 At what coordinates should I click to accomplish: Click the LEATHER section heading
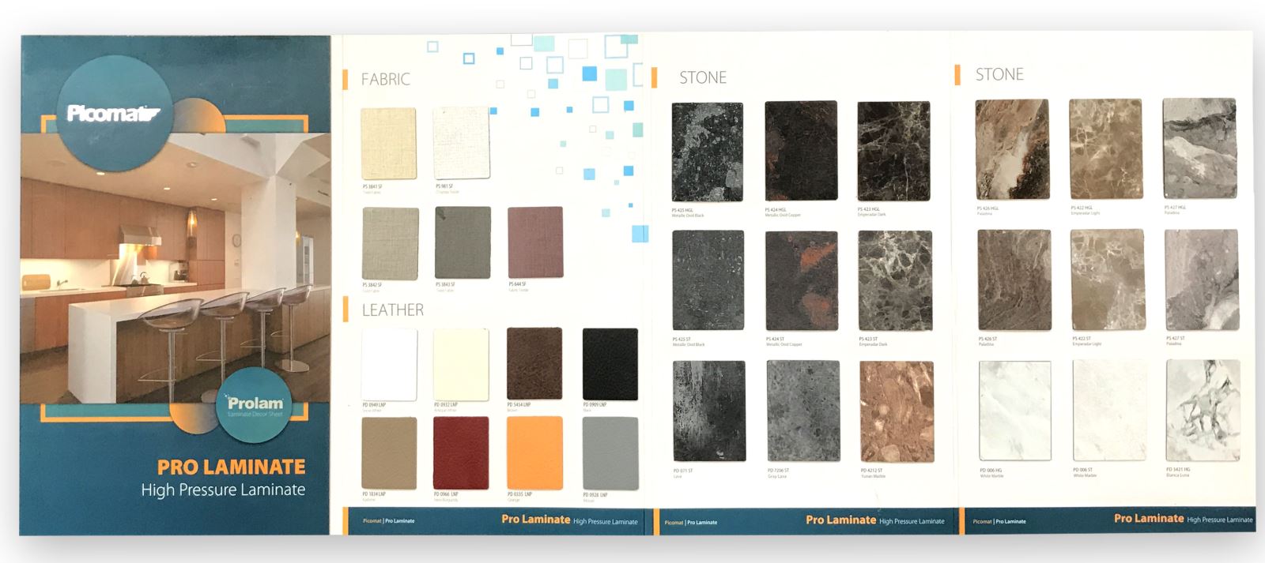pyautogui.click(x=393, y=310)
